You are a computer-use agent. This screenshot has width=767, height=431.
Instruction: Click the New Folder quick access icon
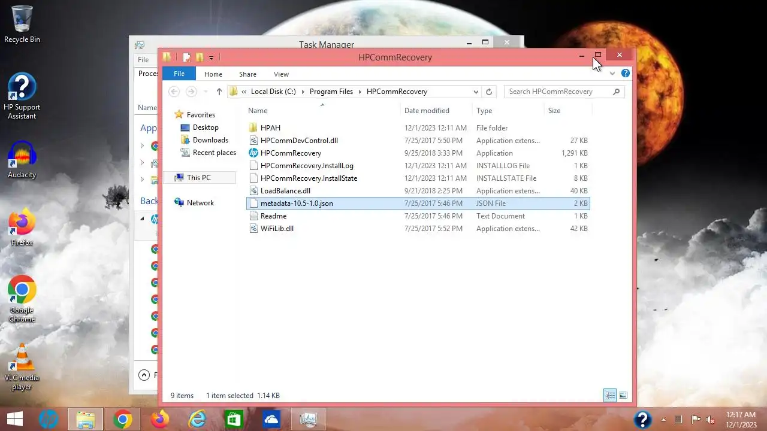click(x=200, y=57)
